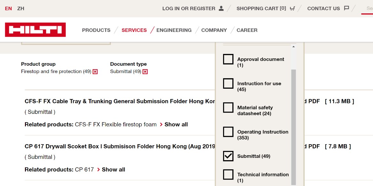The width and height of the screenshot is (373, 186).
Task: Open the Engineering menu
Action: tap(174, 30)
